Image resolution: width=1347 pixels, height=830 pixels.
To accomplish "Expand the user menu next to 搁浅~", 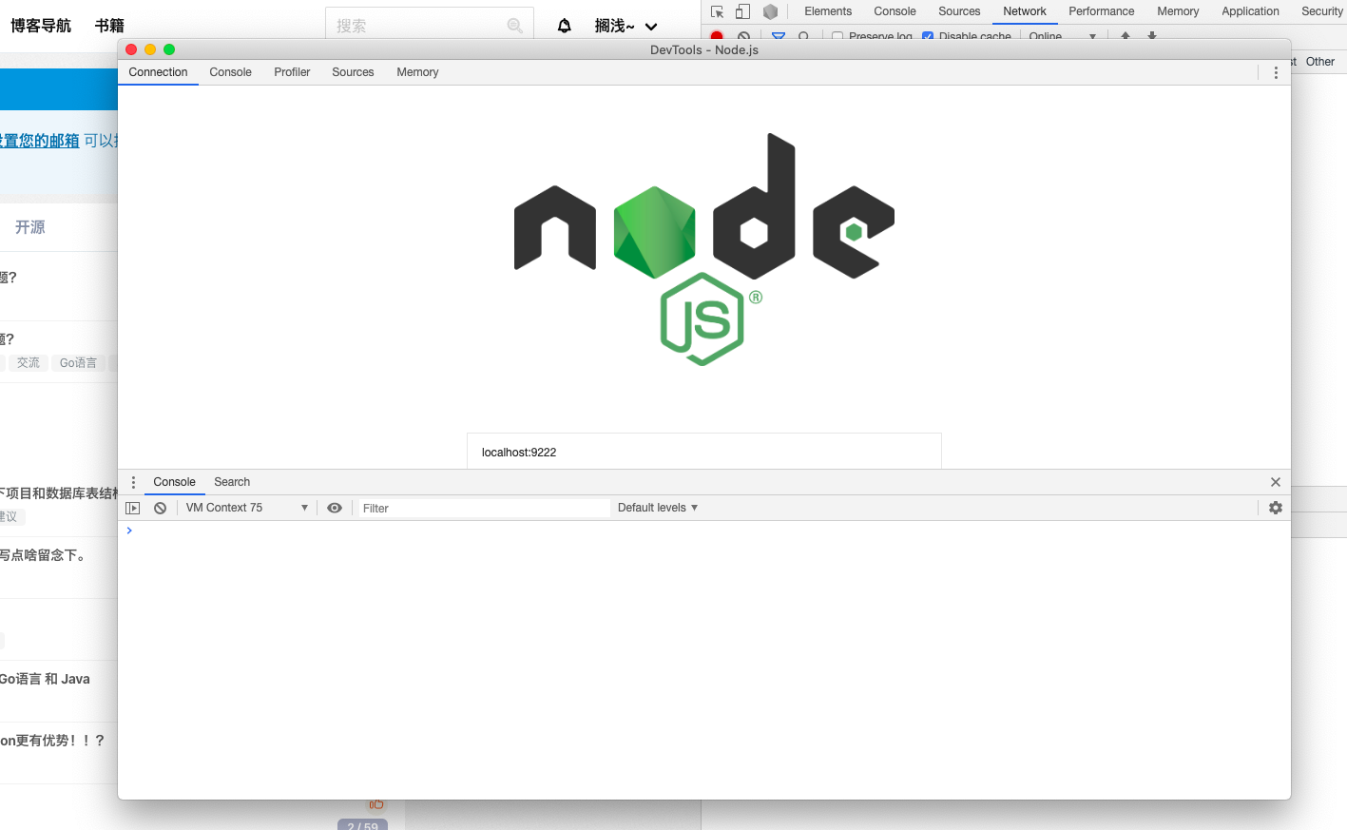I will pyautogui.click(x=651, y=27).
